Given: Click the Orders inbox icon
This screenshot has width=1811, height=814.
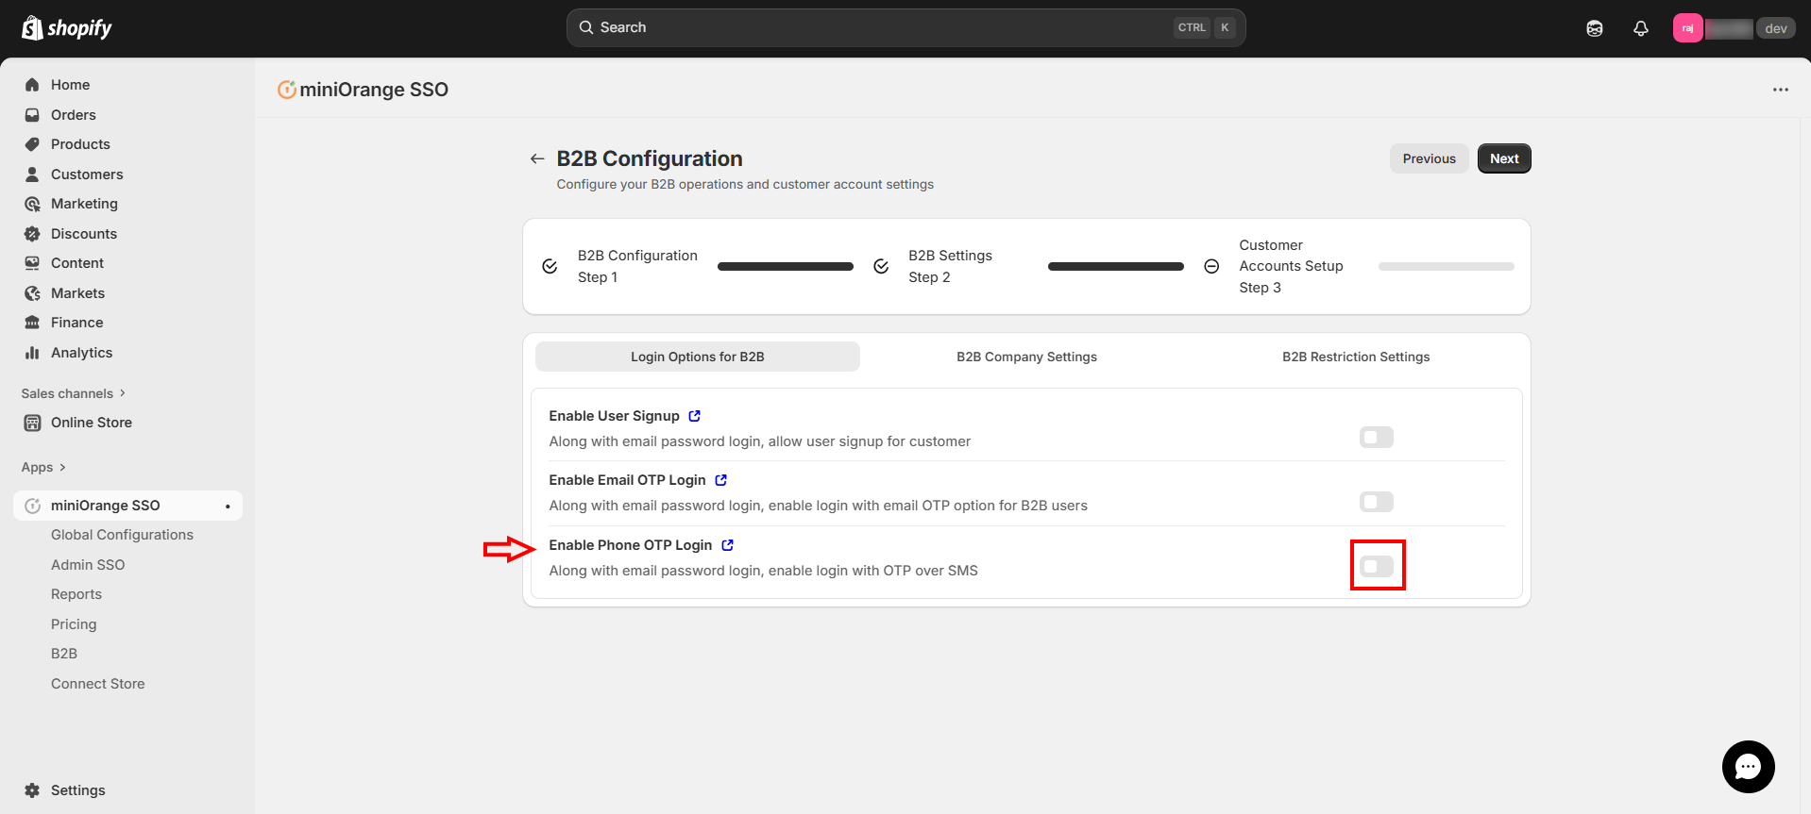Looking at the screenshot, I should click(x=32, y=115).
